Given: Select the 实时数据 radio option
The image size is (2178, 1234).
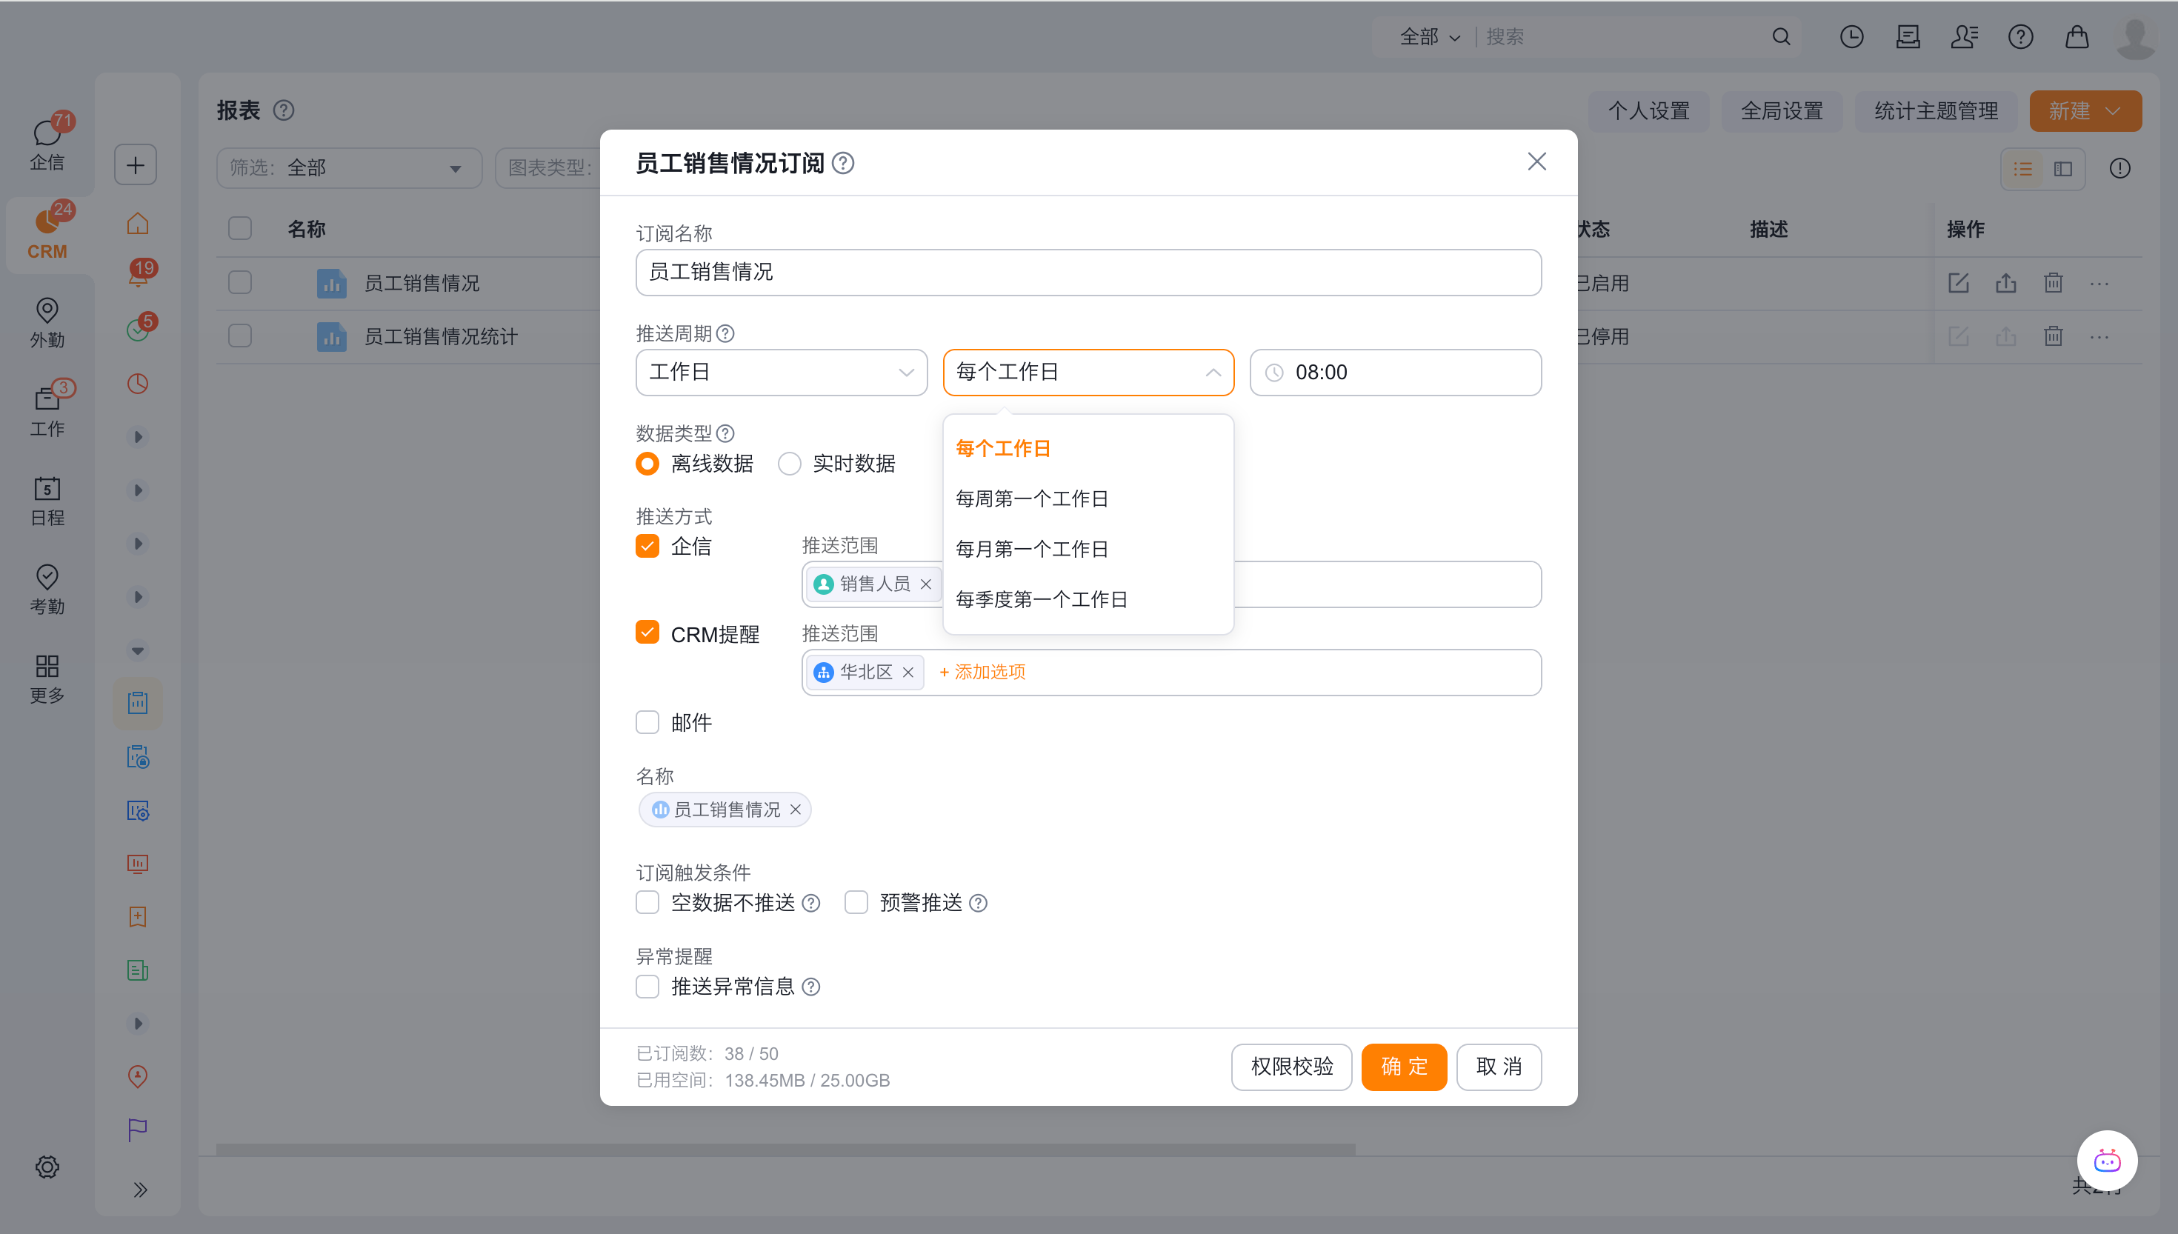Looking at the screenshot, I should tap(789, 464).
